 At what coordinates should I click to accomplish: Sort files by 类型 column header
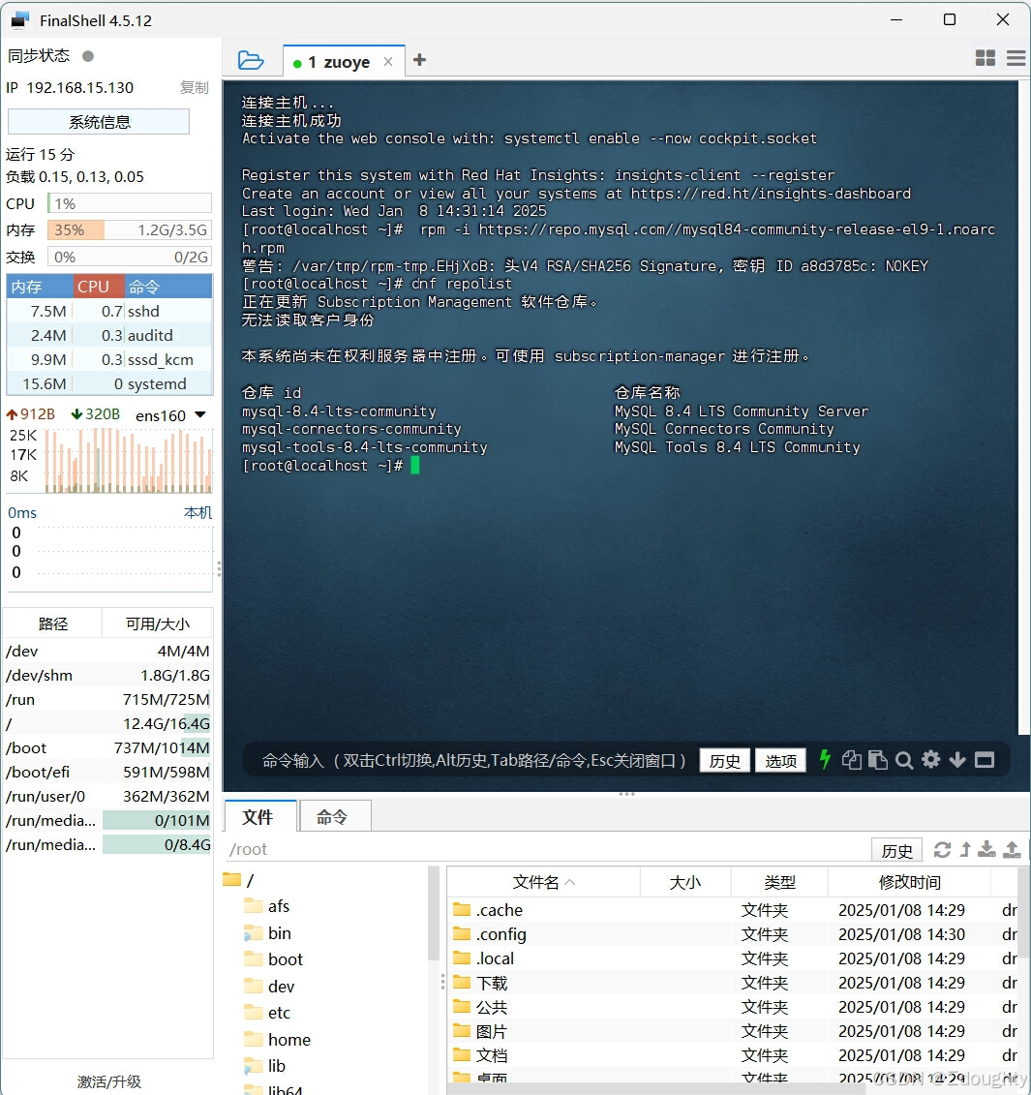(x=779, y=882)
